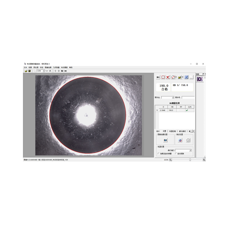Toggle the RP cell checkbox in row 1
Viewport: 229px width, 229px height.
[x=178, y=110]
